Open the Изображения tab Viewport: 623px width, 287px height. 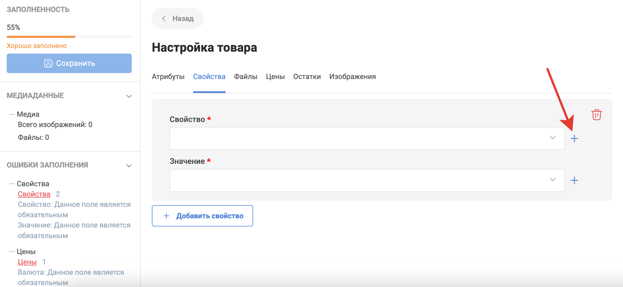(352, 76)
